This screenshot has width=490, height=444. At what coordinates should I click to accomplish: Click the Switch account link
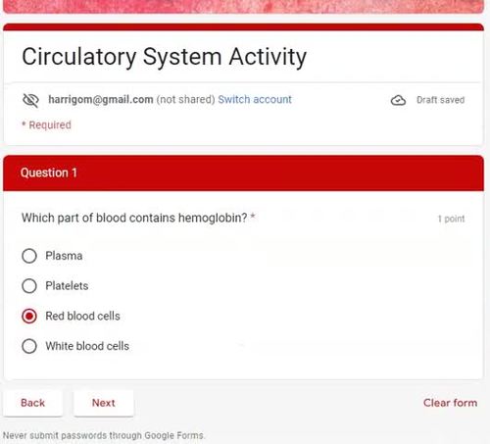[255, 99]
